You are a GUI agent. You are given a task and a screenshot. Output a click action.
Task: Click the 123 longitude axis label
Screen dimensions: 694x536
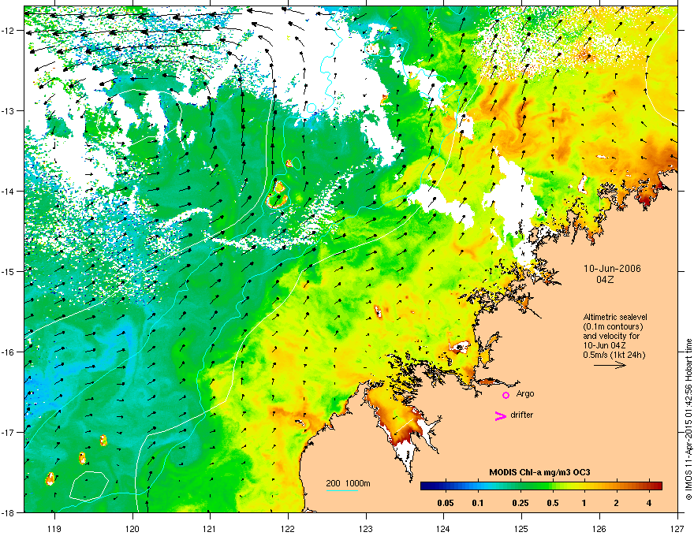(x=366, y=528)
